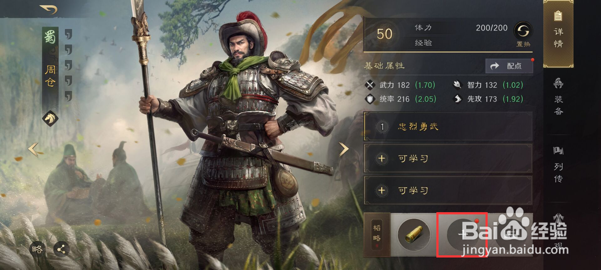Click the 置换 swap icon

[523, 34]
